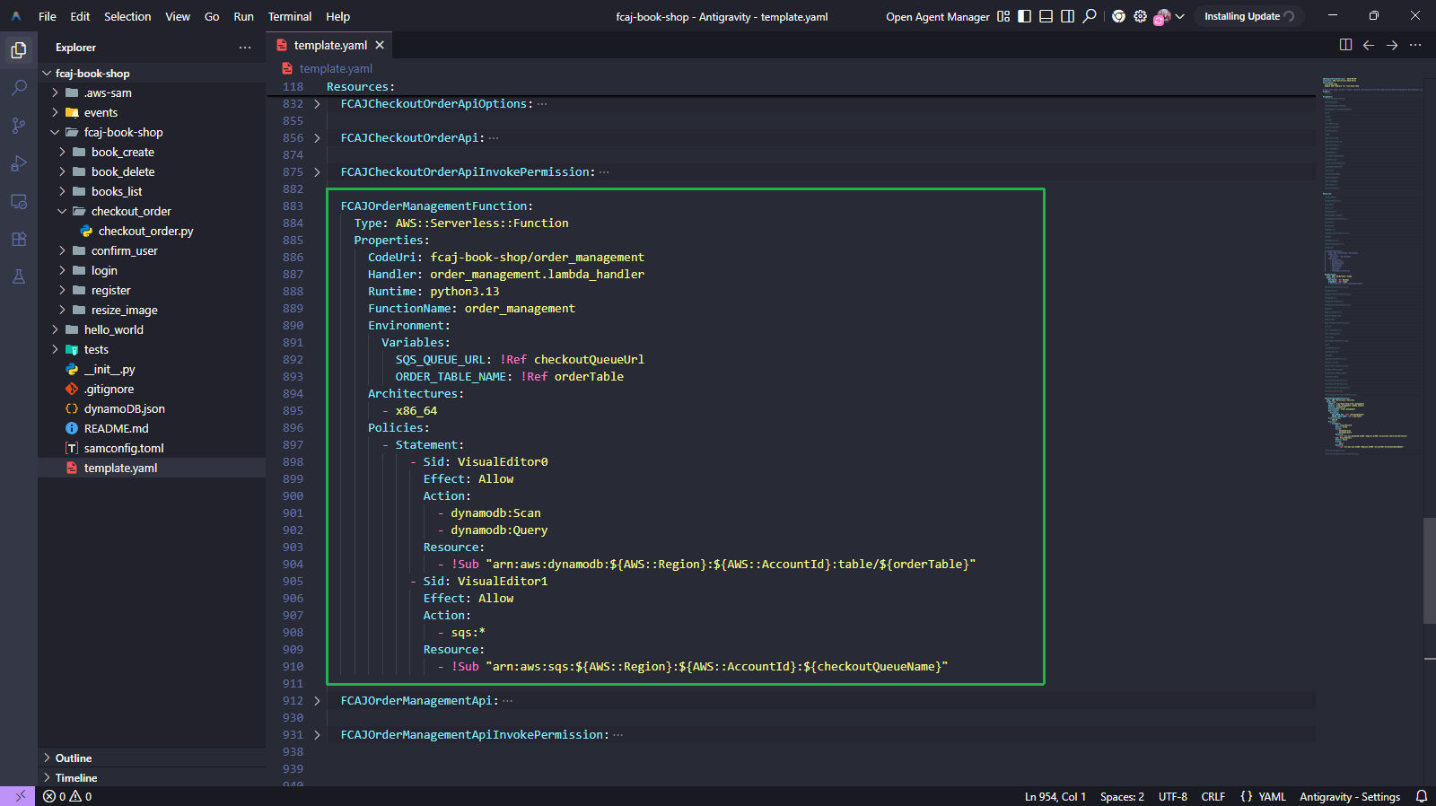Click the account avatar in title bar
This screenshot has width=1436, height=806.
(x=1162, y=16)
